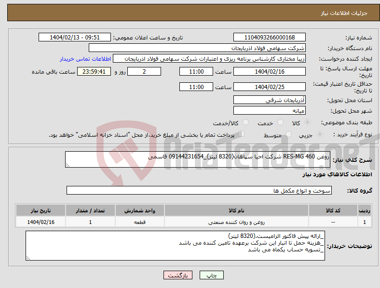Click the ردیف column header
Image resolution: width=380 pixels, height=288 pixels.
pos(365,210)
